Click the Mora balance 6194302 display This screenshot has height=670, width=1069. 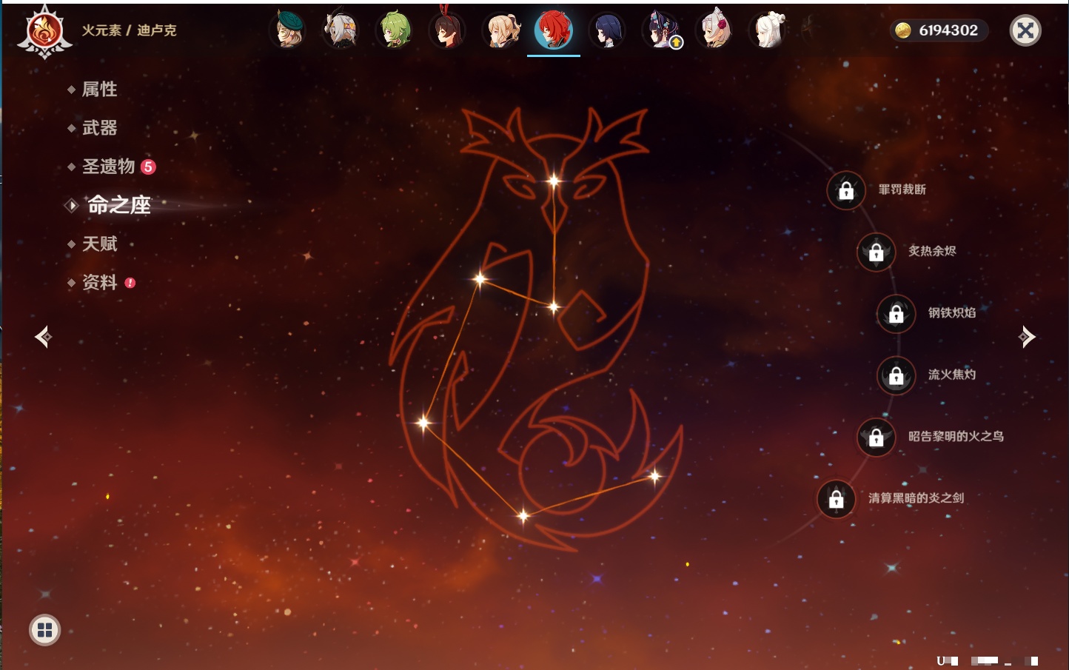click(939, 30)
